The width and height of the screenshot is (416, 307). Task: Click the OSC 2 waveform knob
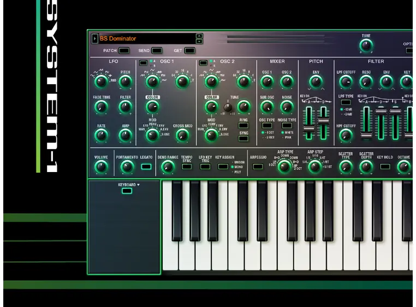211,81
